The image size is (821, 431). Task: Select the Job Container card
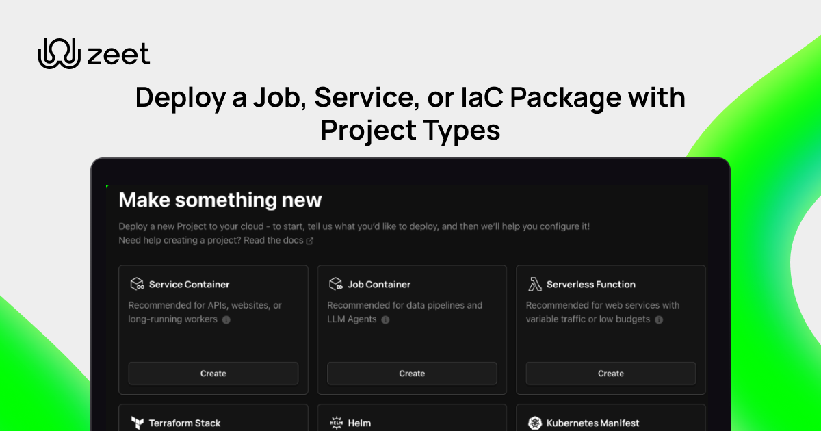click(x=412, y=329)
